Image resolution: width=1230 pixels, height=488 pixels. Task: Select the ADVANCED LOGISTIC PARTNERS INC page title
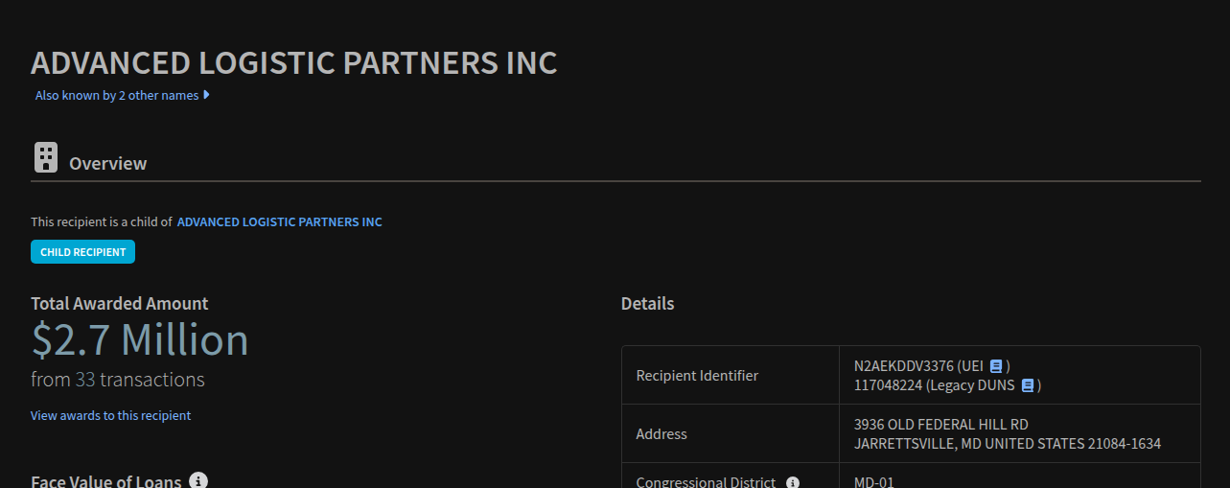click(x=293, y=63)
